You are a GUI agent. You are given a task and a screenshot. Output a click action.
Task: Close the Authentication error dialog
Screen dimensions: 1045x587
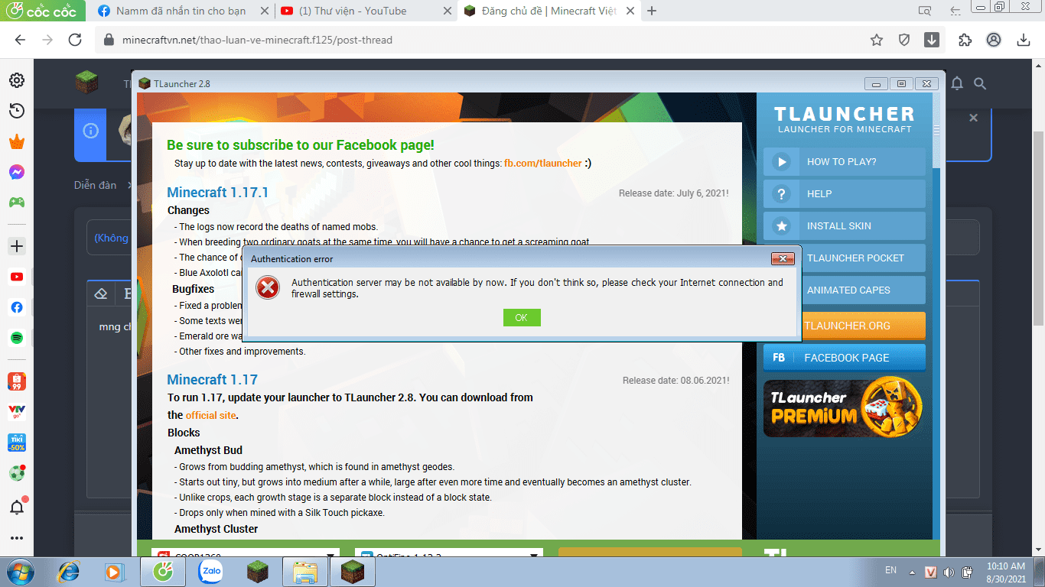pos(782,258)
